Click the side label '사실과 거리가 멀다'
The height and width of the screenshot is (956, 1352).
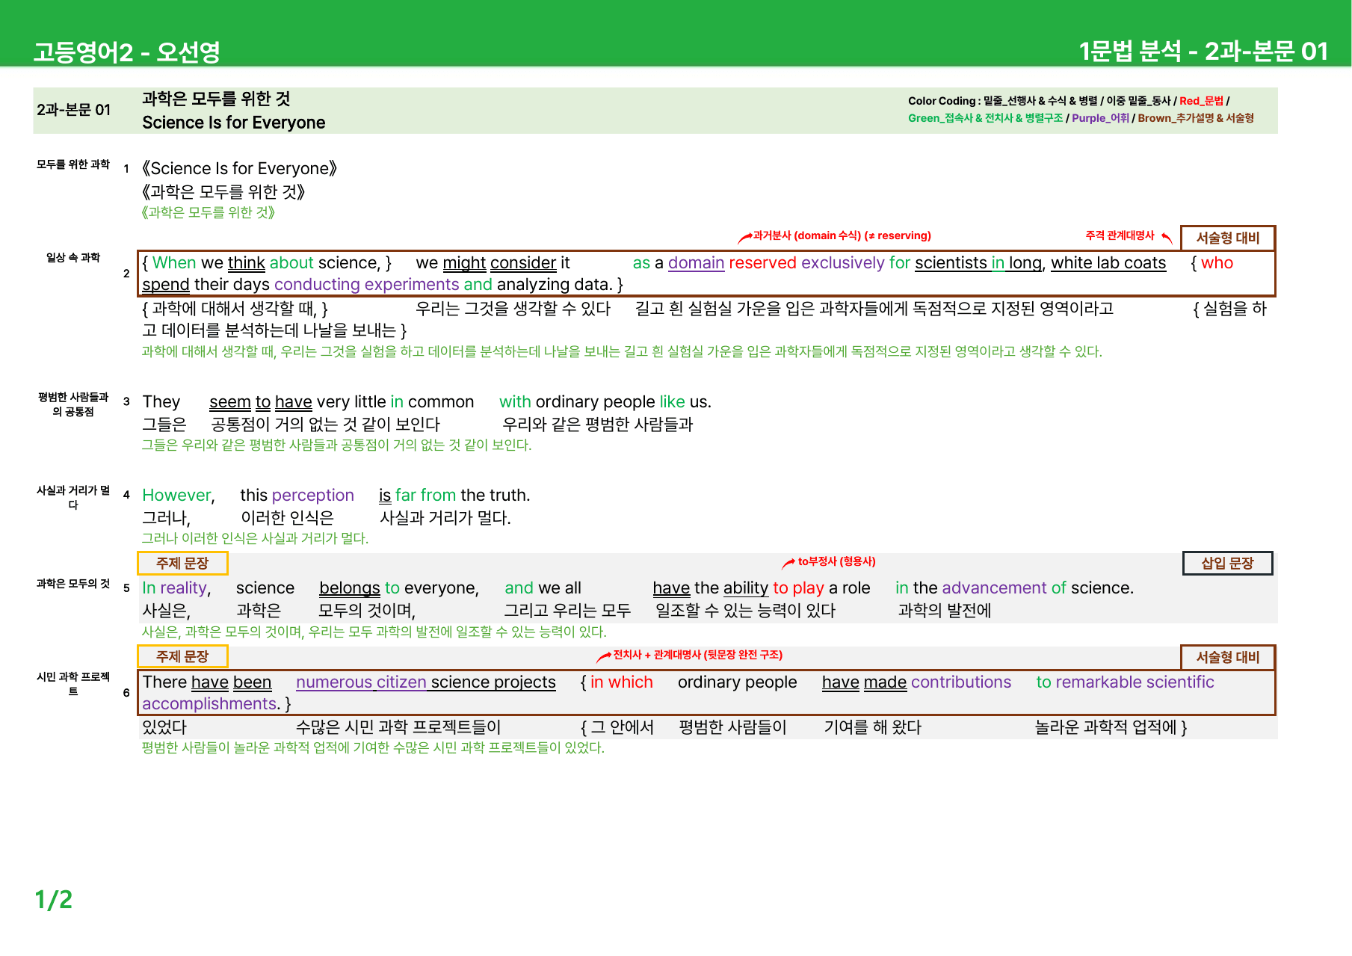pyautogui.click(x=73, y=498)
